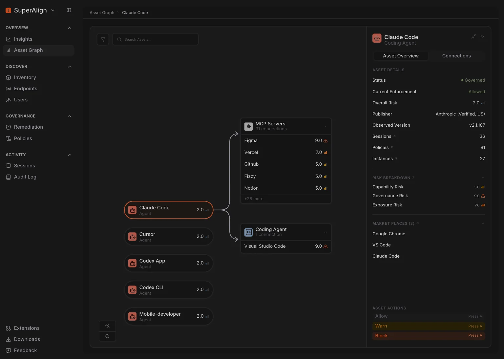504x359 pixels.
Task: Collapse the Overview sidebar section
Action: pos(70,28)
